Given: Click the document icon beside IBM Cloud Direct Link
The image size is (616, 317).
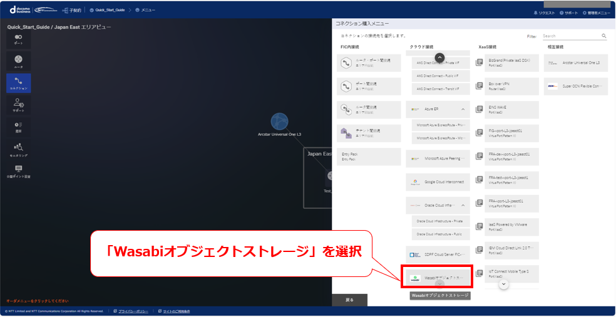Looking at the screenshot, I should pos(479,250).
